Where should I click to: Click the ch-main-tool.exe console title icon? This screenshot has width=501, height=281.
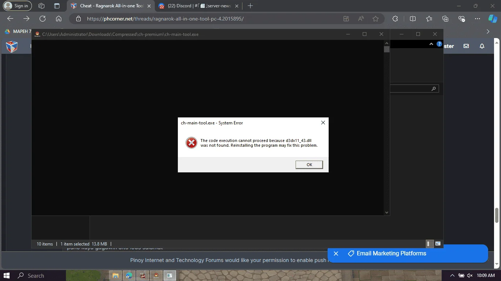click(x=37, y=34)
